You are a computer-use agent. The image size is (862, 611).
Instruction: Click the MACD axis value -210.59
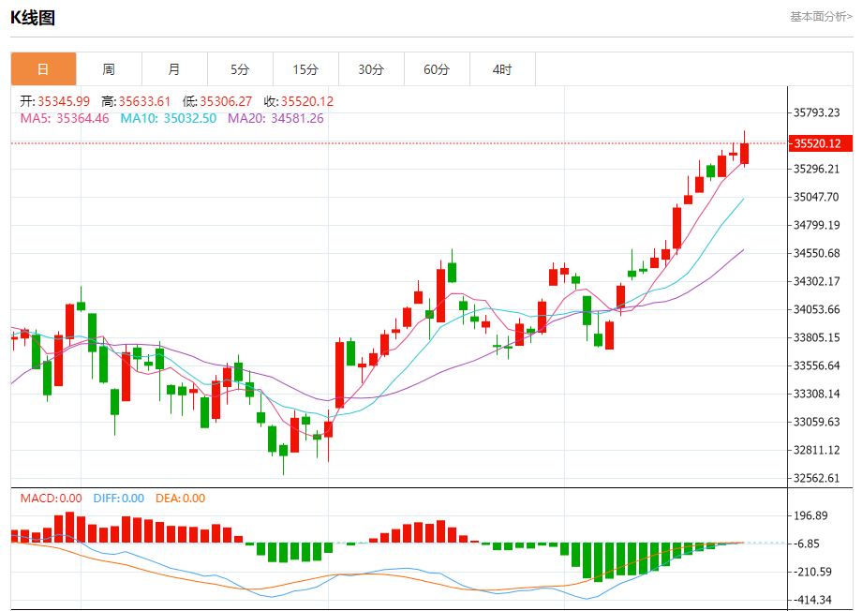(x=812, y=572)
